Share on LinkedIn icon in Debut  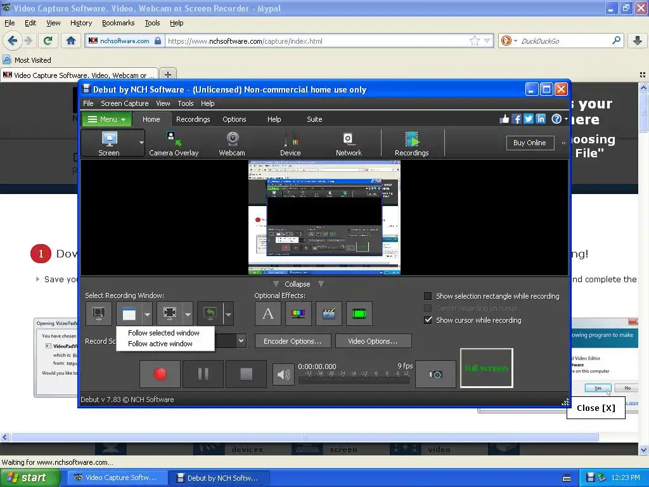(x=541, y=119)
